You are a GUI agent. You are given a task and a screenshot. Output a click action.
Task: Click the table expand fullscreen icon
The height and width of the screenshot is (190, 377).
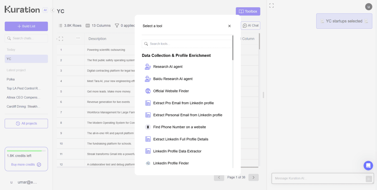(61, 39)
